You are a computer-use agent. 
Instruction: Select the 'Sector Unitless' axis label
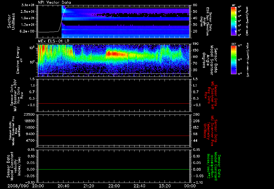[11, 21]
